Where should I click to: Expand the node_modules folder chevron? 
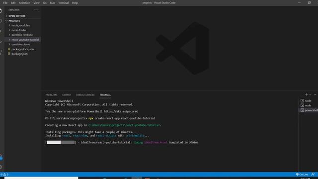[x=9, y=25]
